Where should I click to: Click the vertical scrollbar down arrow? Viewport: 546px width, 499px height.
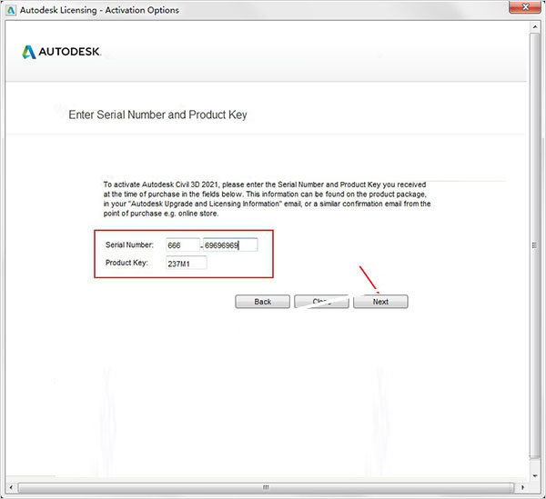(x=535, y=476)
